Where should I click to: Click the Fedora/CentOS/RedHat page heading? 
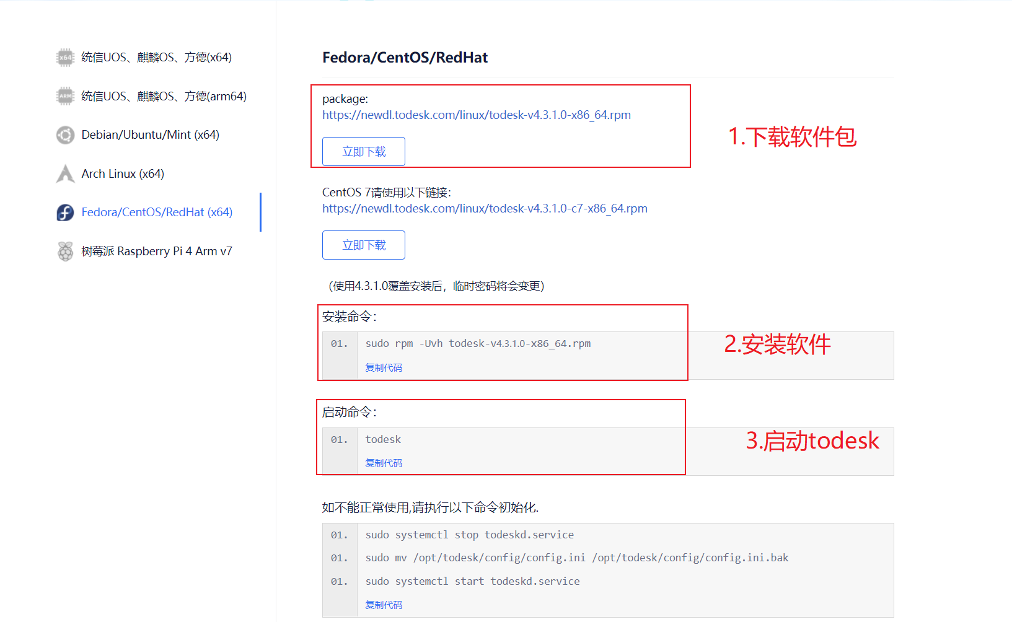pos(405,58)
